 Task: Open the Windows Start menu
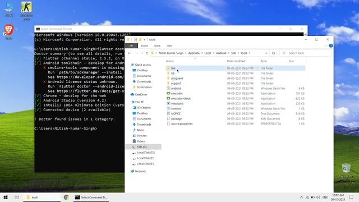coord(6,197)
